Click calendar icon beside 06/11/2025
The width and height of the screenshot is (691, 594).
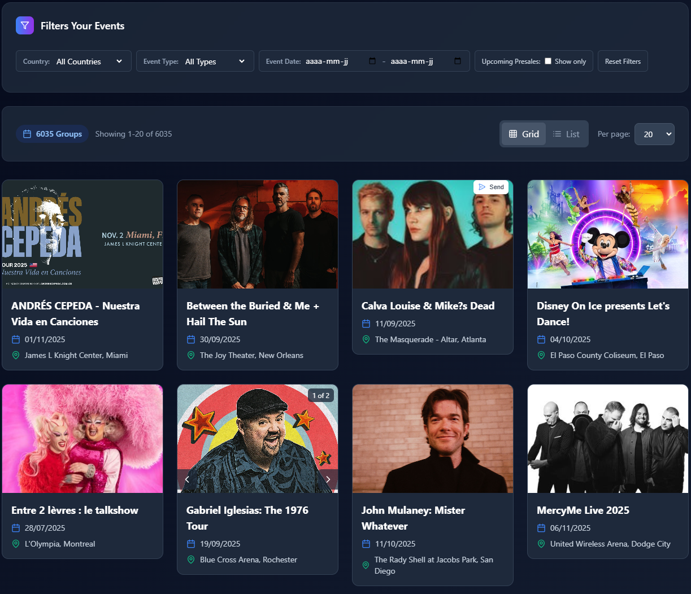(541, 528)
